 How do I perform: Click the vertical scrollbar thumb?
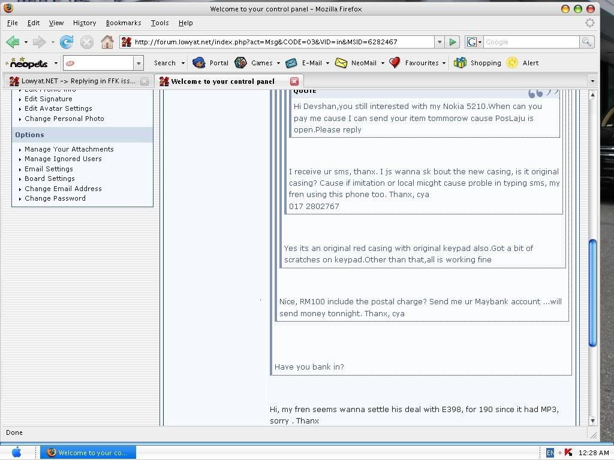click(x=592, y=293)
